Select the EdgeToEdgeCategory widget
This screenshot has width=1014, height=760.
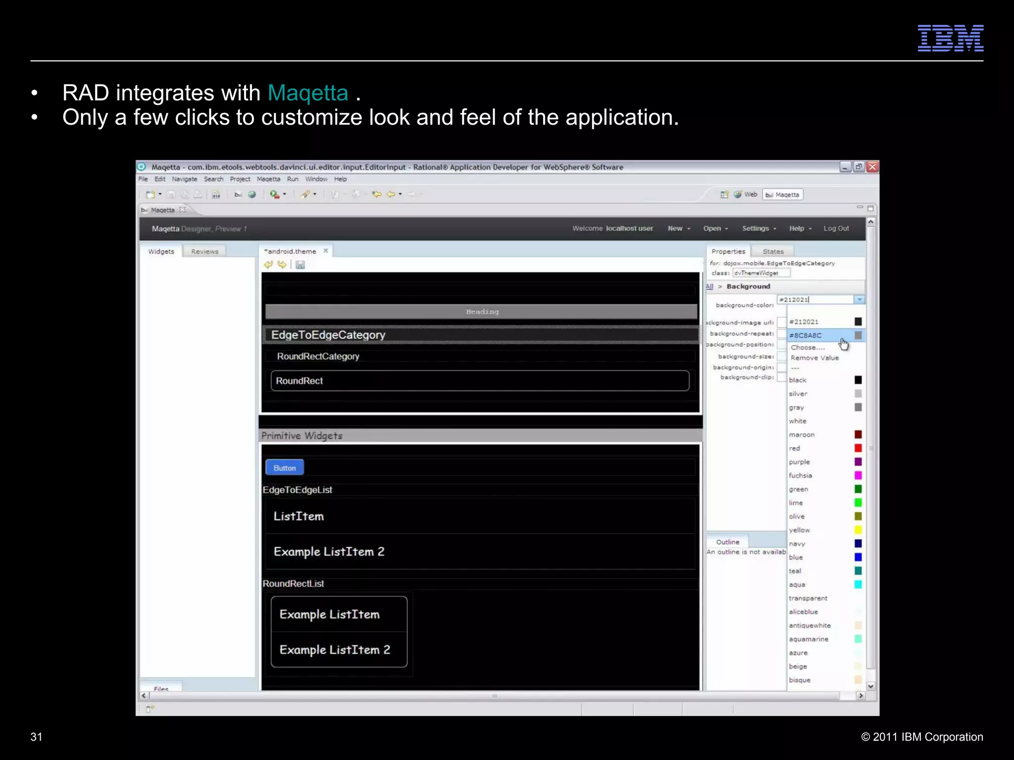pos(481,335)
